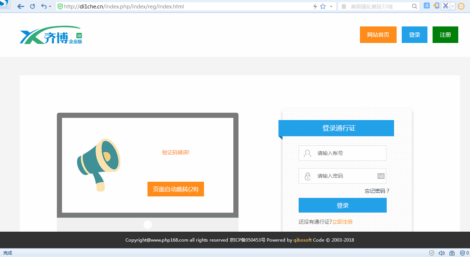This screenshot has height=257, width=470.
Task: Open the 注册 page from top navigation
Action: tap(445, 35)
